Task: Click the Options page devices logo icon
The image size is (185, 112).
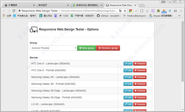Action: pyautogui.click(x=34, y=29)
